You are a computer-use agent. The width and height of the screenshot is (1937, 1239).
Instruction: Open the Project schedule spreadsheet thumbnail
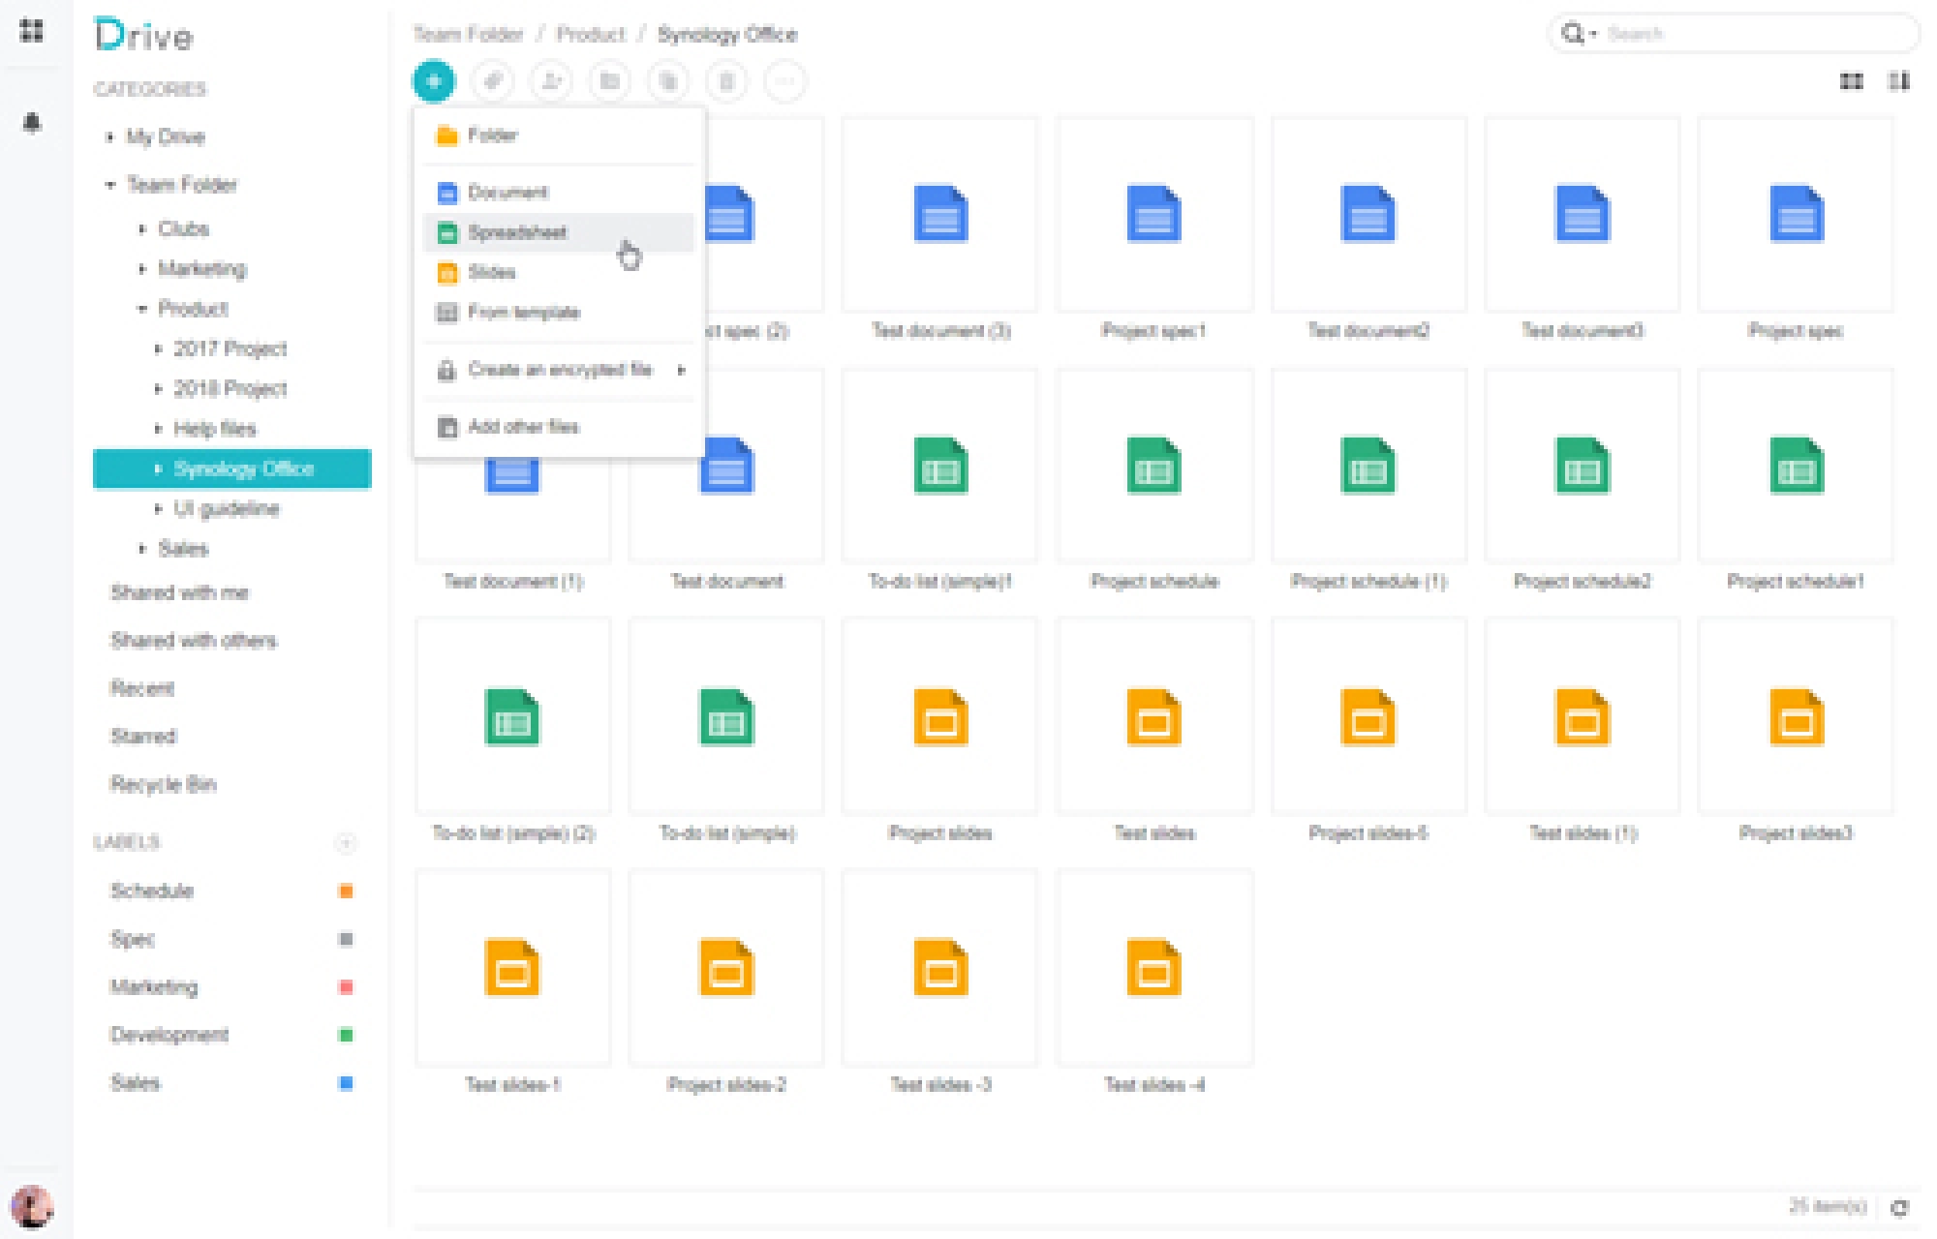[1153, 468]
